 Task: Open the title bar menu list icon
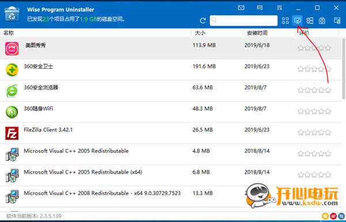279,7
